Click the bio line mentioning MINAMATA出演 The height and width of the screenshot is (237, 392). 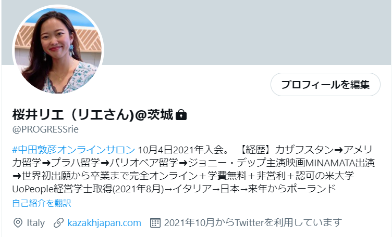pyautogui.click(x=193, y=163)
